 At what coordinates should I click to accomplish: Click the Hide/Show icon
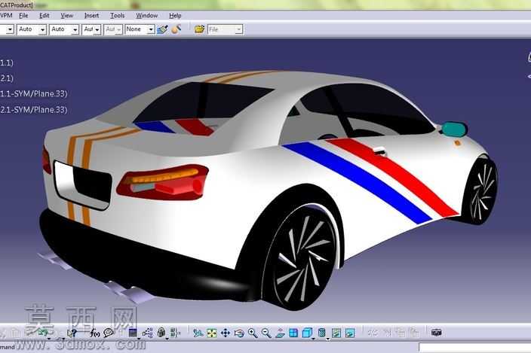[336, 333]
